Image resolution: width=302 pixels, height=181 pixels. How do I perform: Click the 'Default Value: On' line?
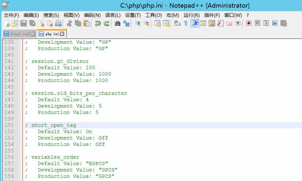[65, 132]
